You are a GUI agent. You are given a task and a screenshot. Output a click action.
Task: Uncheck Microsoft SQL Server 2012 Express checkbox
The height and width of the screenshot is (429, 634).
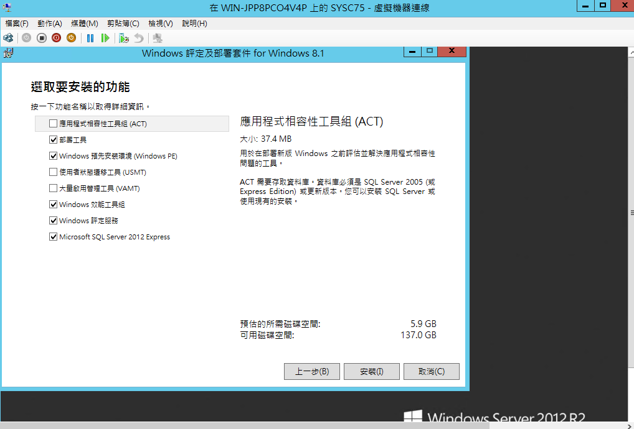coord(53,236)
